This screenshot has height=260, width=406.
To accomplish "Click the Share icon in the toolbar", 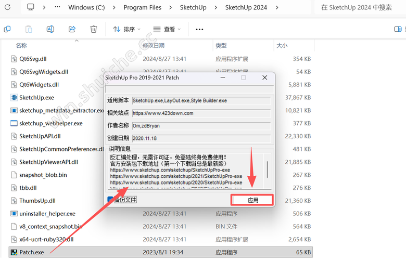I will 72,29.
